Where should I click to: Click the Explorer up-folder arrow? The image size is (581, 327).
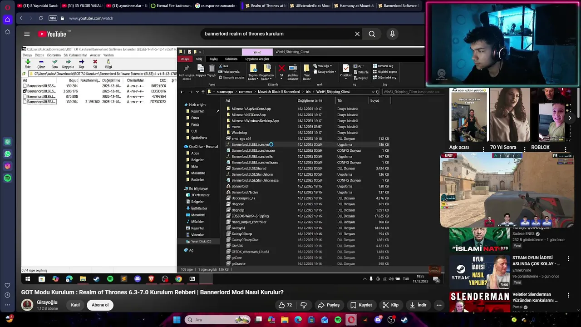click(203, 92)
